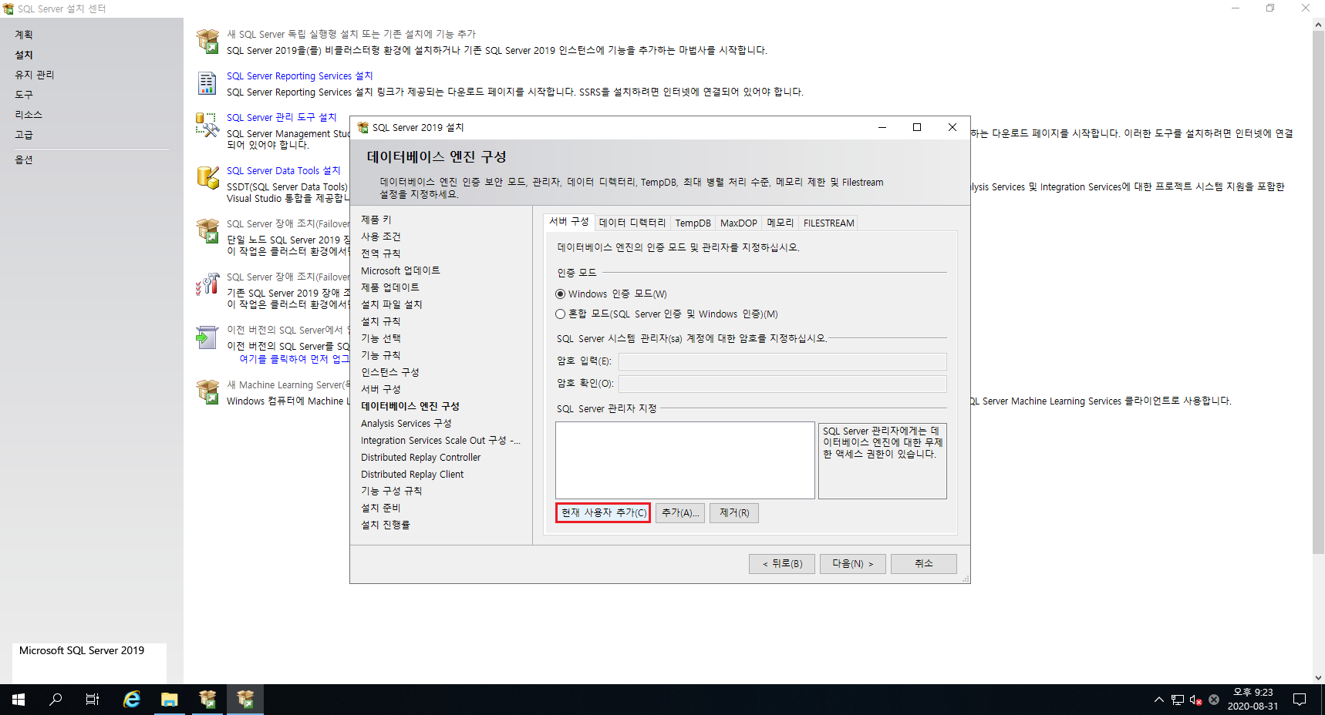The height and width of the screenshot is (715, 1325).
Task: Click the 암호 입력 password field
Action: pyautogui.click(x=783, y=361)
